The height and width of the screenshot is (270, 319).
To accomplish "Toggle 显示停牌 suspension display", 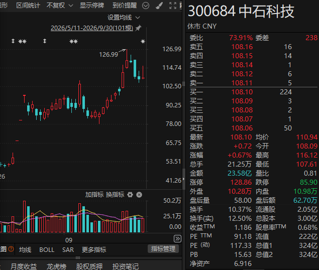I will pos(92,6).
